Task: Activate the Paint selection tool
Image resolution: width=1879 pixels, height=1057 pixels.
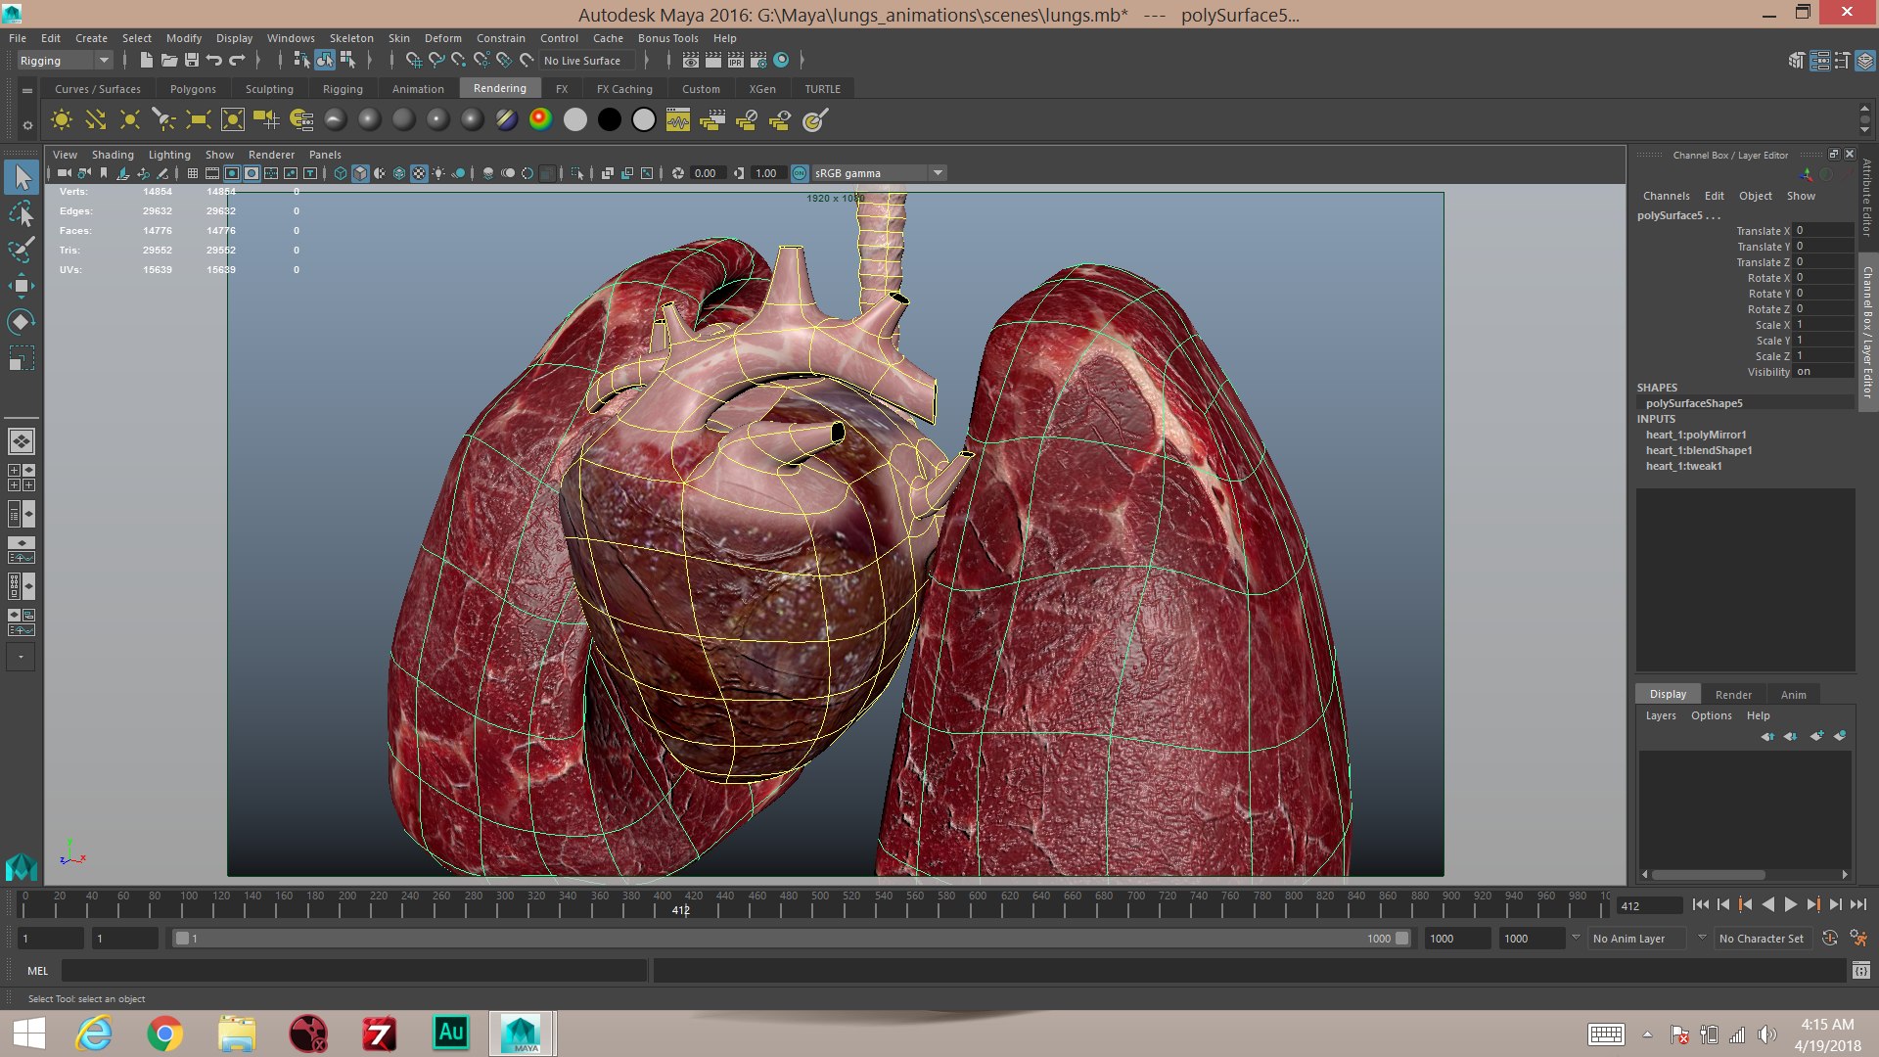Action: (22, 250)
